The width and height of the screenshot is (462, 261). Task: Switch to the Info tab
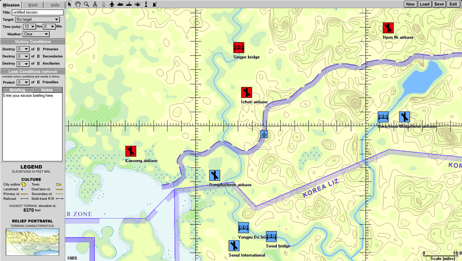(x=55, y=5)
